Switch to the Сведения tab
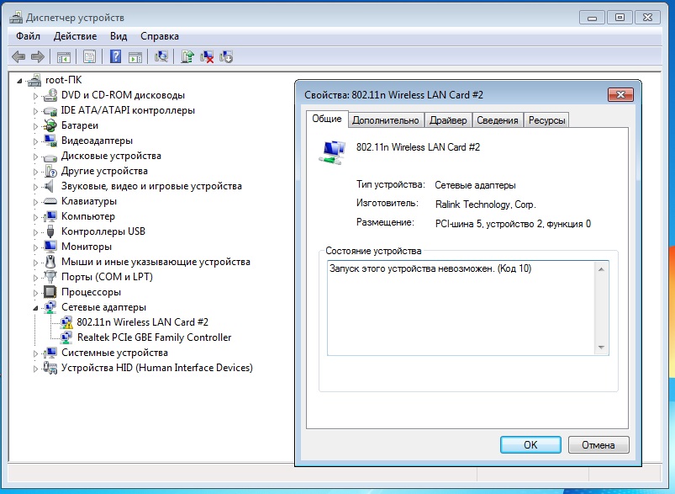The height and width of the screenshot is (494, 675). coord(497,120)
